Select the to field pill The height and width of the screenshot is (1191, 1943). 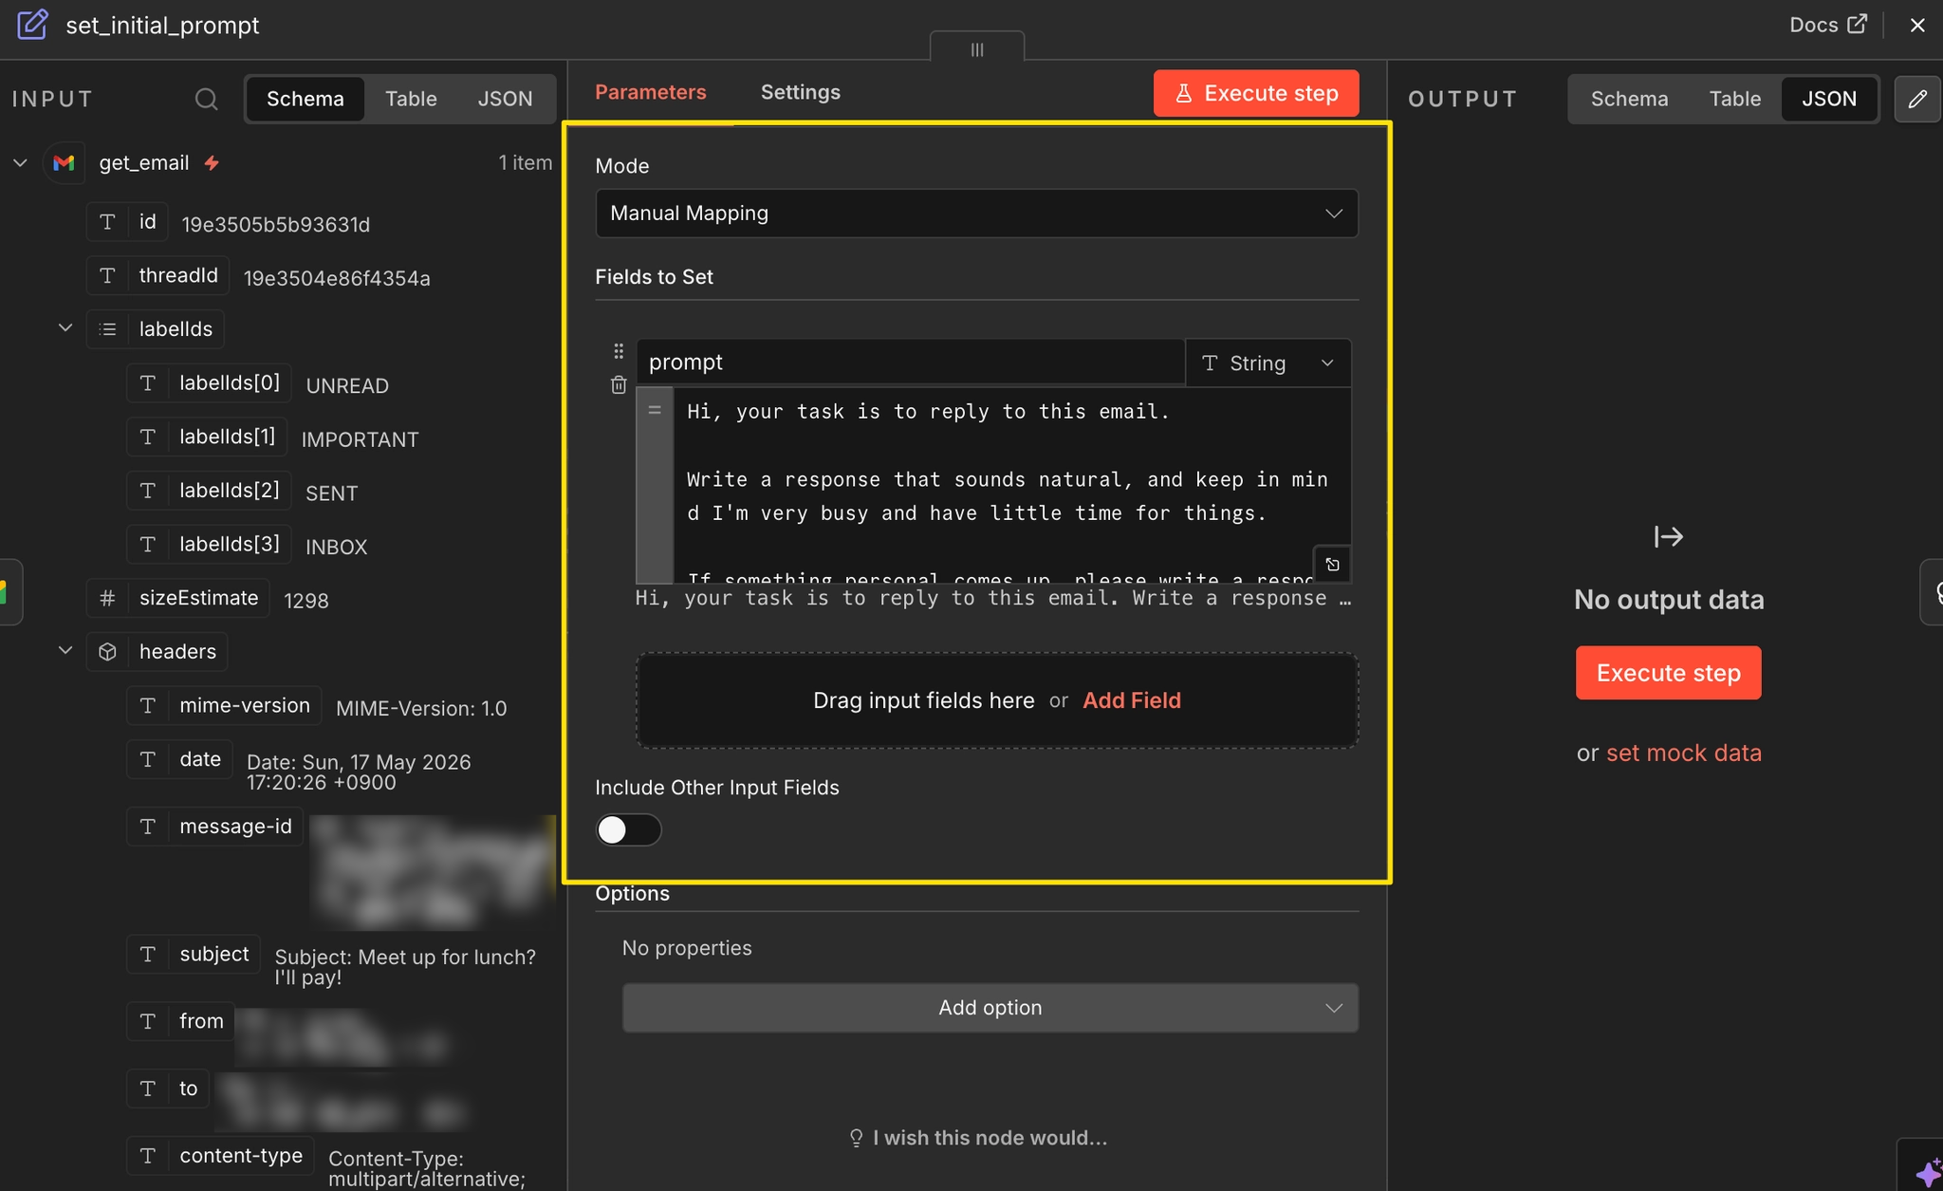168,1089
